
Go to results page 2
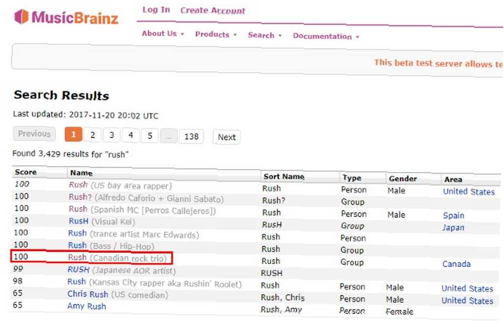click(x=93, y=135)
